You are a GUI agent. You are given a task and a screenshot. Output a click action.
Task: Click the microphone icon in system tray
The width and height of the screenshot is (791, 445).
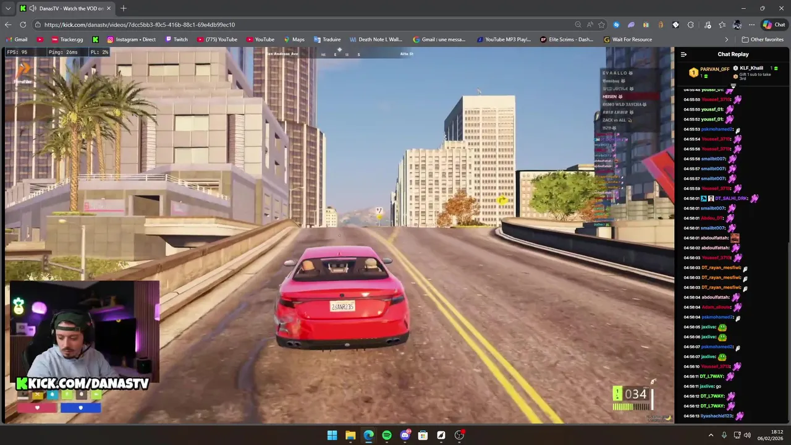tap(724, 435)
